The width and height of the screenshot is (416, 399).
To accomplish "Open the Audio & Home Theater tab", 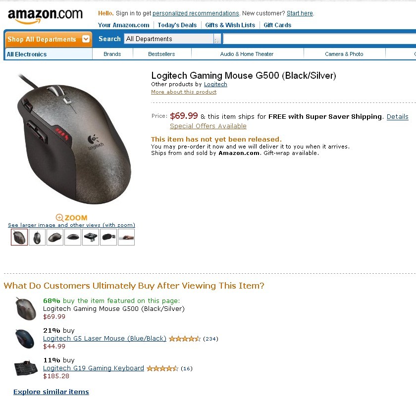I will [247, 54].
